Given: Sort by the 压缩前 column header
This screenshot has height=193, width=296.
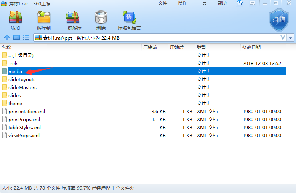Looking at the screenshot, I should [155, 47].
